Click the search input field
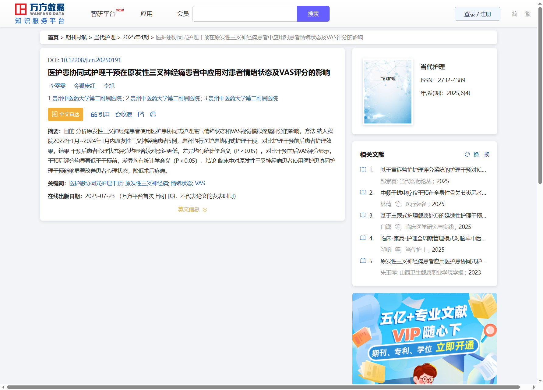 (x=245, y=14)
